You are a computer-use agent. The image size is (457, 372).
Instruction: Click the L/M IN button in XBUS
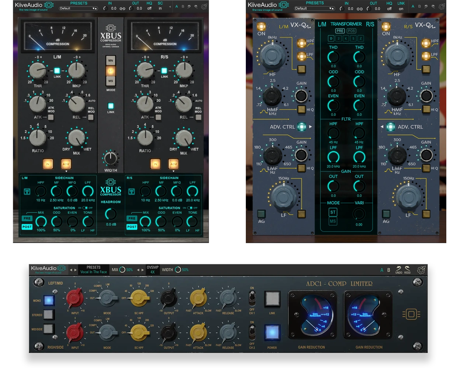(48, 164)
